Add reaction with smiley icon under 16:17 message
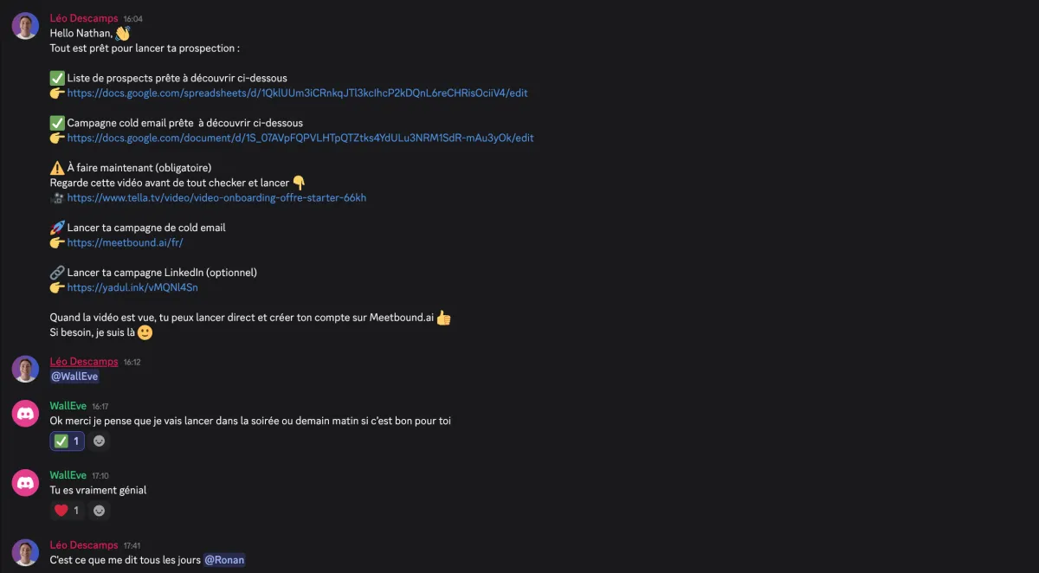The image size is (1039, 573). 100,441
